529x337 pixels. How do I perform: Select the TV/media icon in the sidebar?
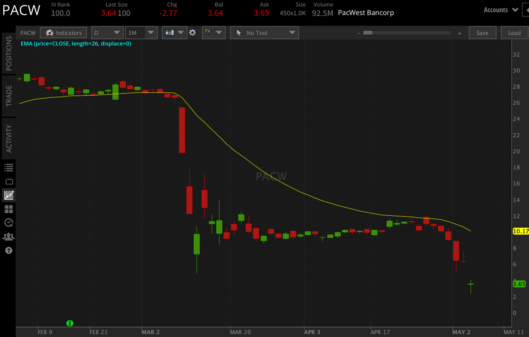coord(9,181)
